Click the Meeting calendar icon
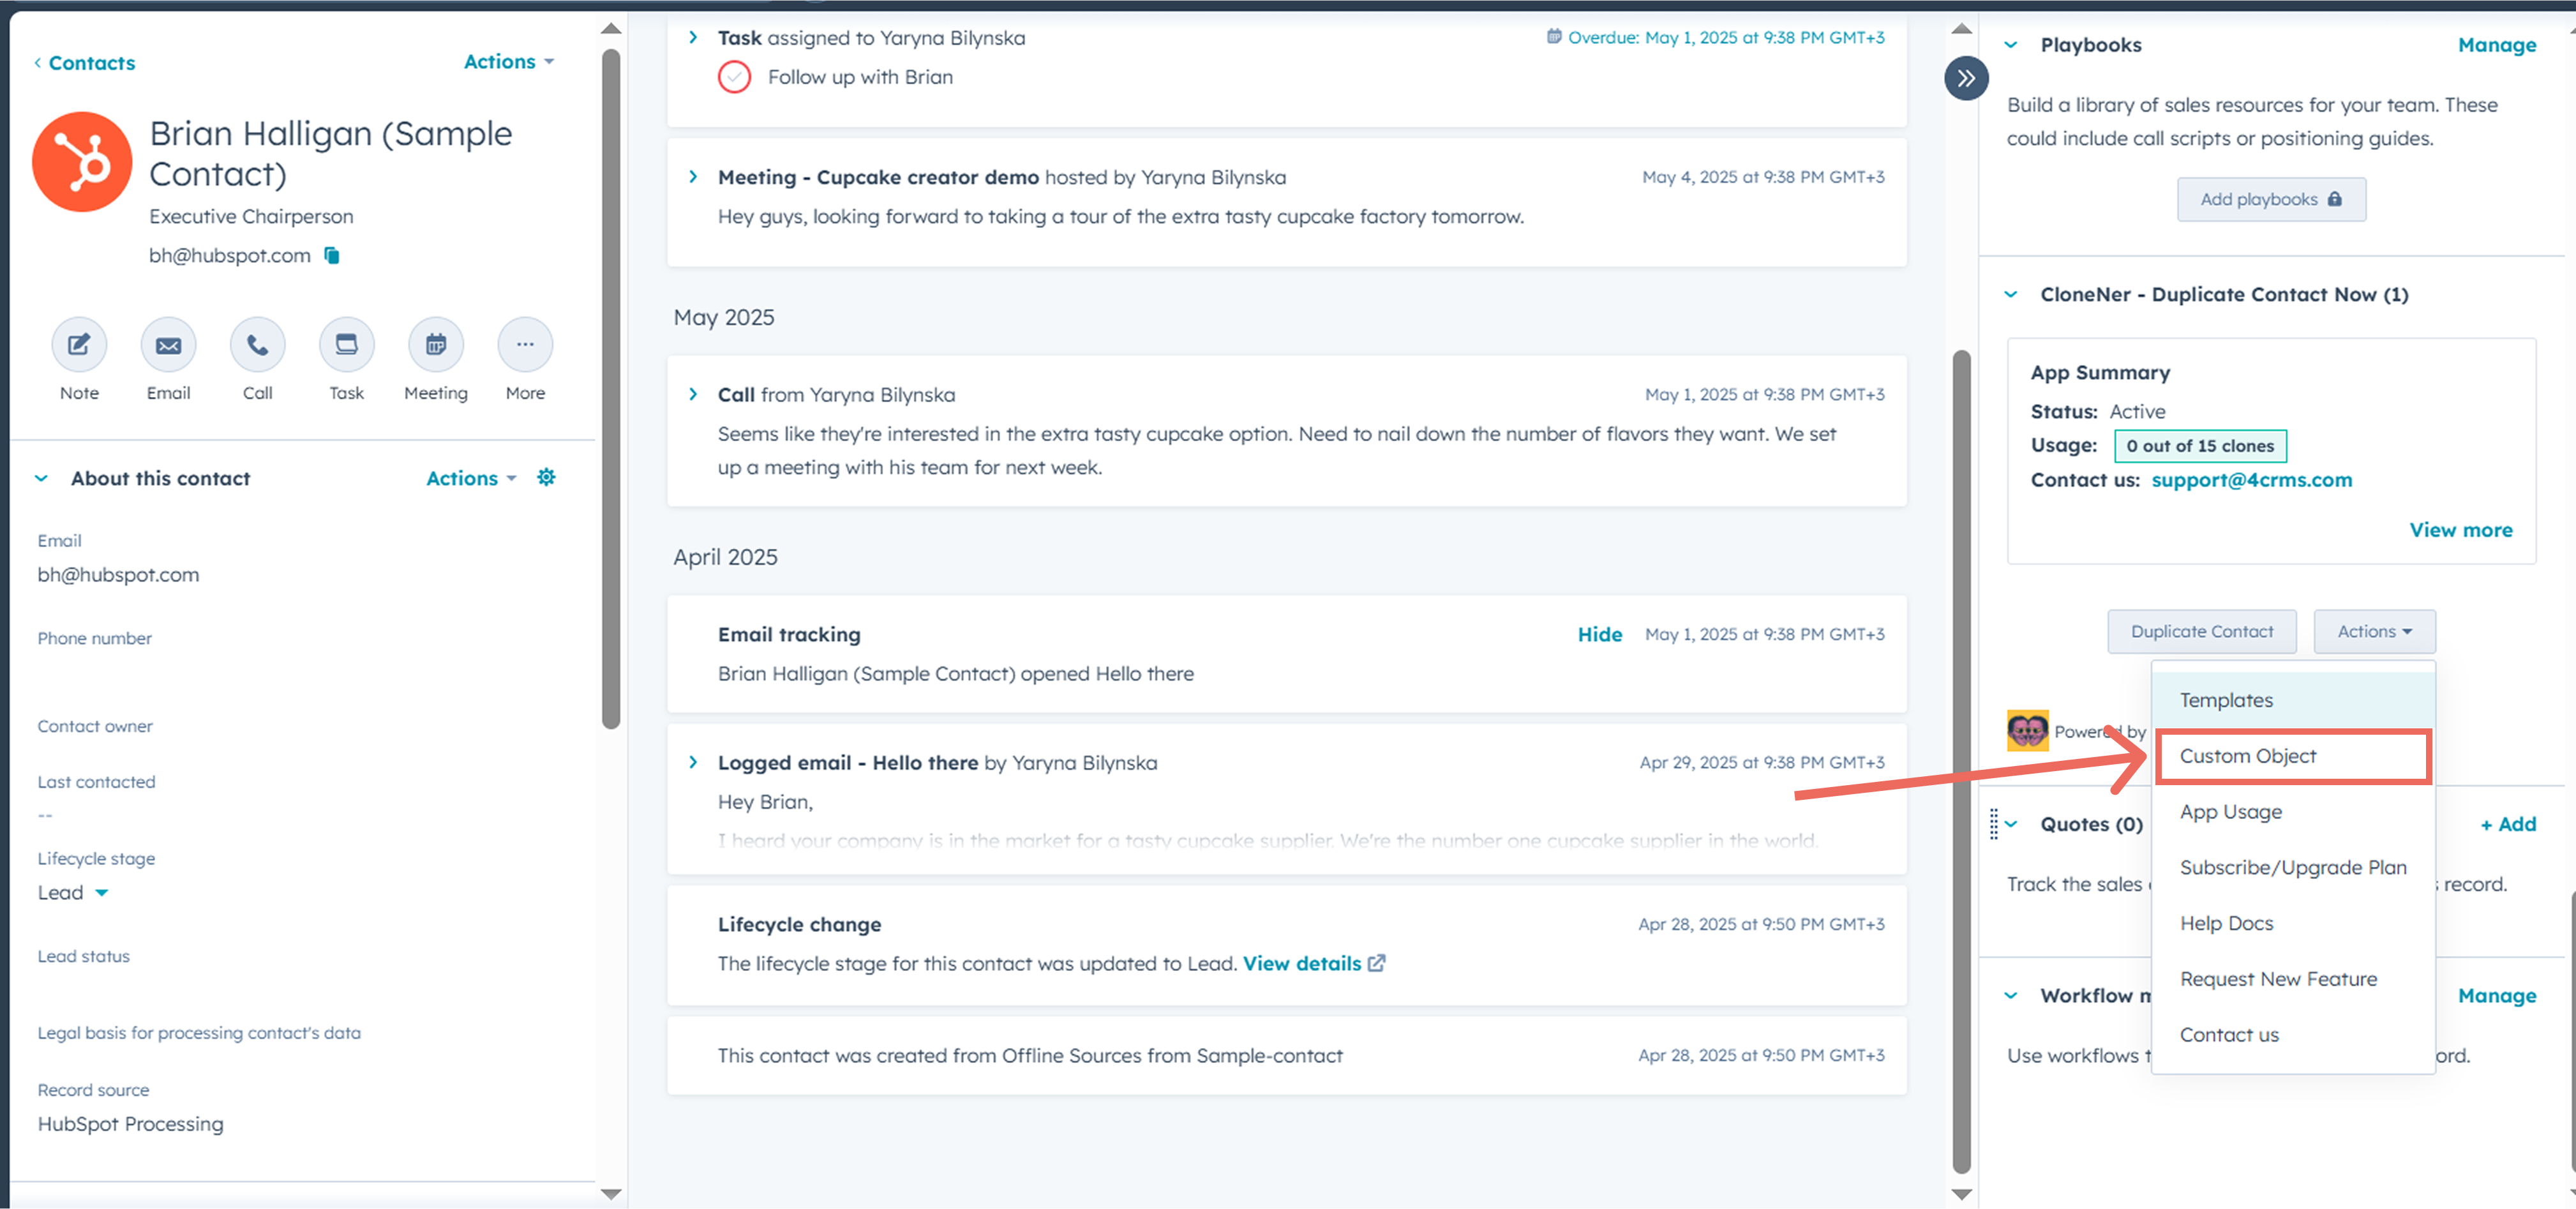 (x=436, y=345)
